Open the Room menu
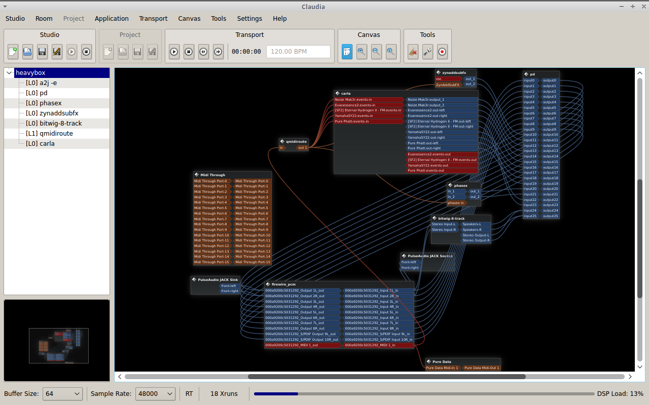649x405 pixels. point(44,18)
